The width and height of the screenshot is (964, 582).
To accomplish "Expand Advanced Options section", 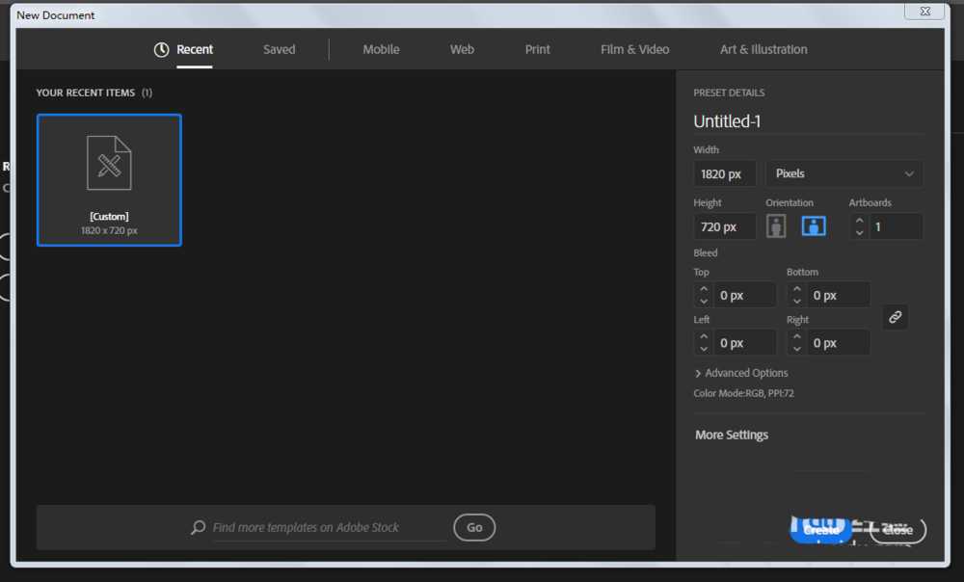I will coord(740,373).
